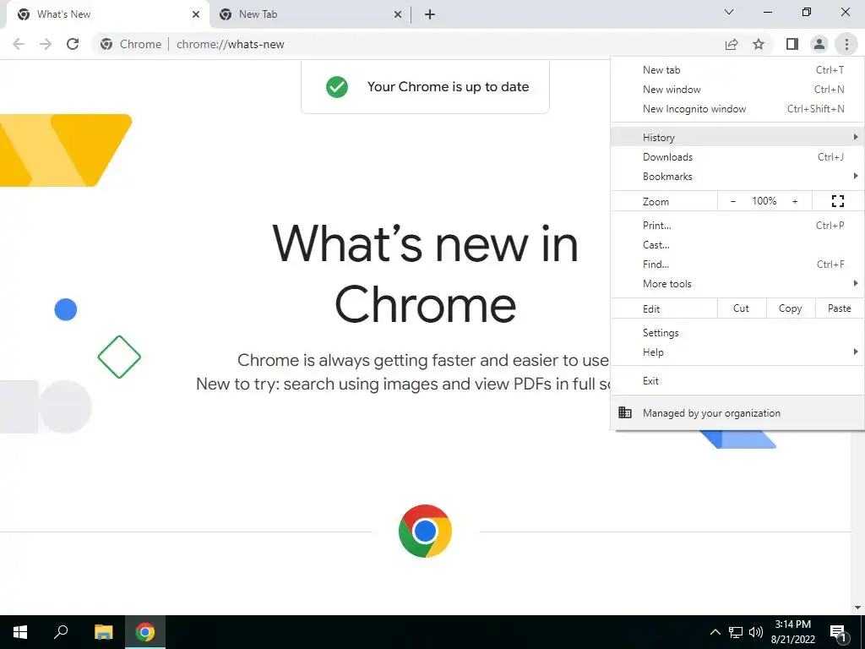Open File Explorer from taskbar
The width and height of the screenshot is (865, 649).
pos(103,632)
